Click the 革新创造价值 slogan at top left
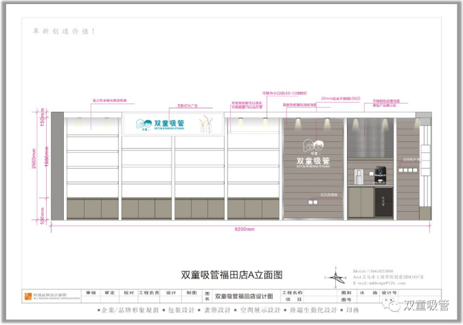The image size is (463, 325). pyautogui.click(x=65, y=31)
